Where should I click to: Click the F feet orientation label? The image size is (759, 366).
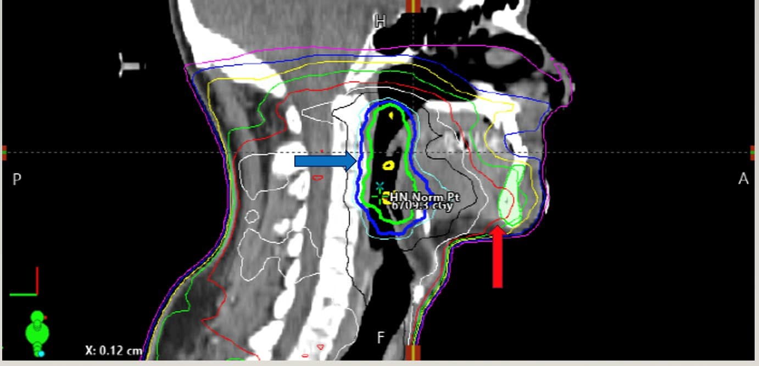tap(381, 338)
